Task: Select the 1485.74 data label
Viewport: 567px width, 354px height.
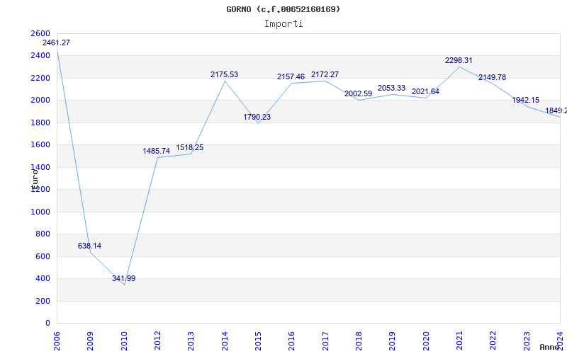Action: pos(157,152)
